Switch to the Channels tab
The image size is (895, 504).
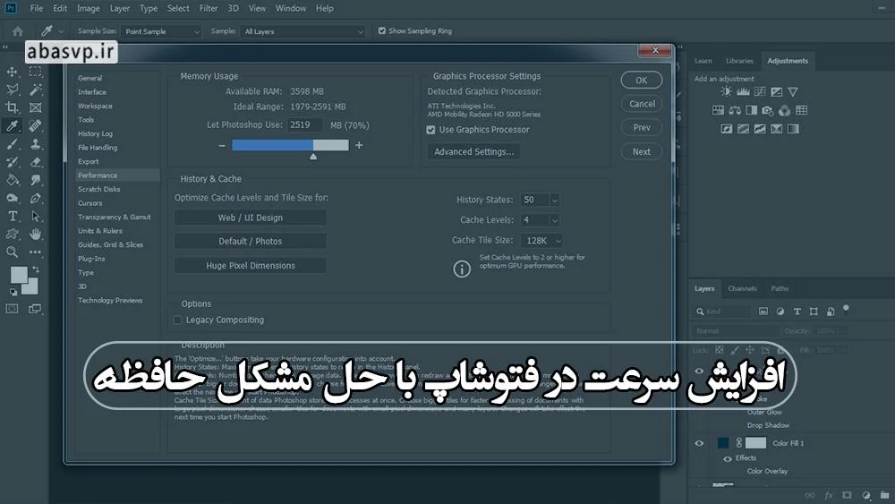coord(742,289)
